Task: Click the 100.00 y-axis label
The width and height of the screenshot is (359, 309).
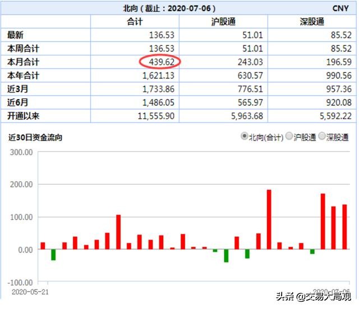Action: pos(21,217)
